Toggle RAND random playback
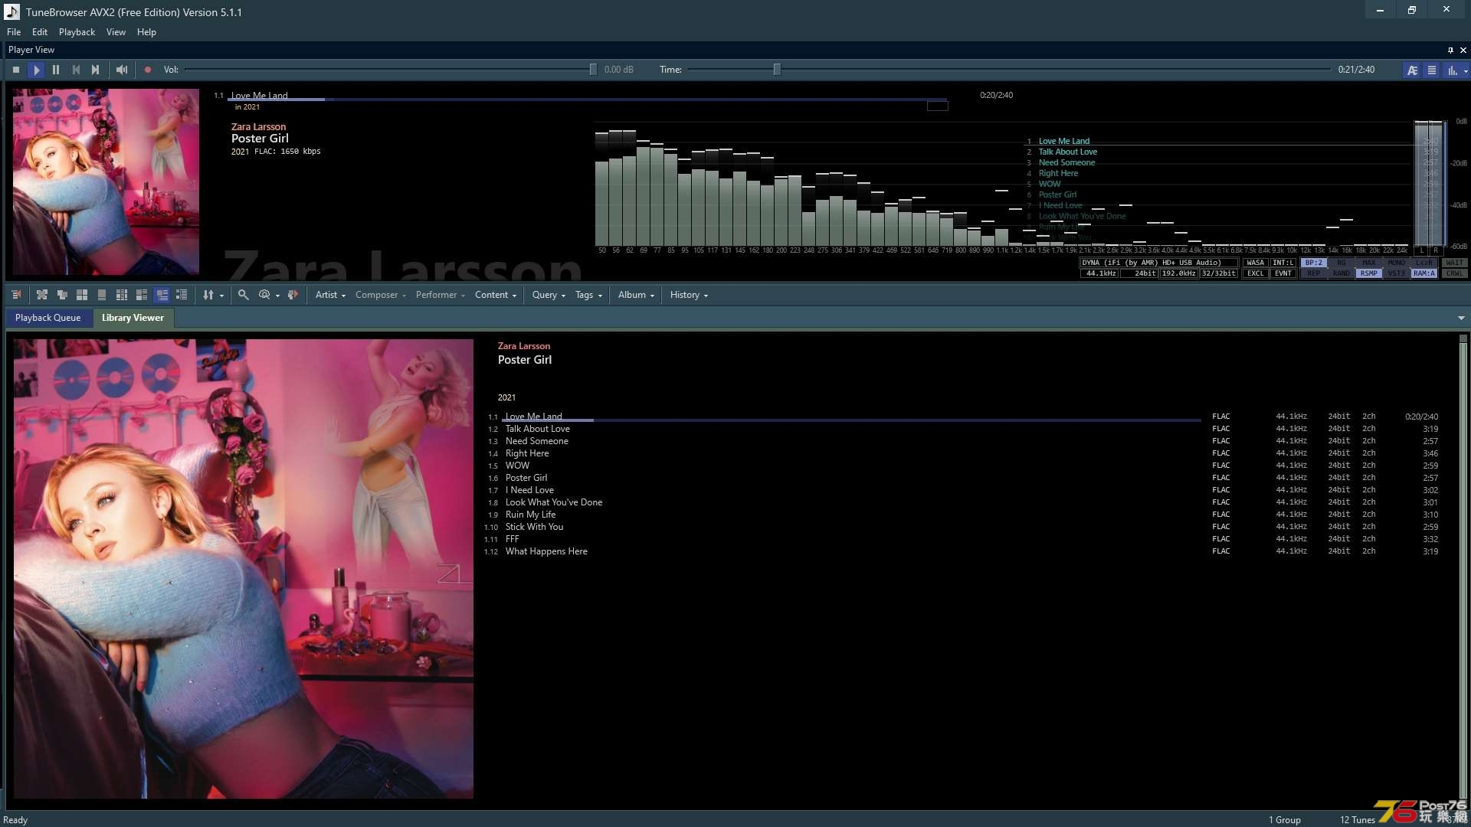 click(x=1342, y=273)
